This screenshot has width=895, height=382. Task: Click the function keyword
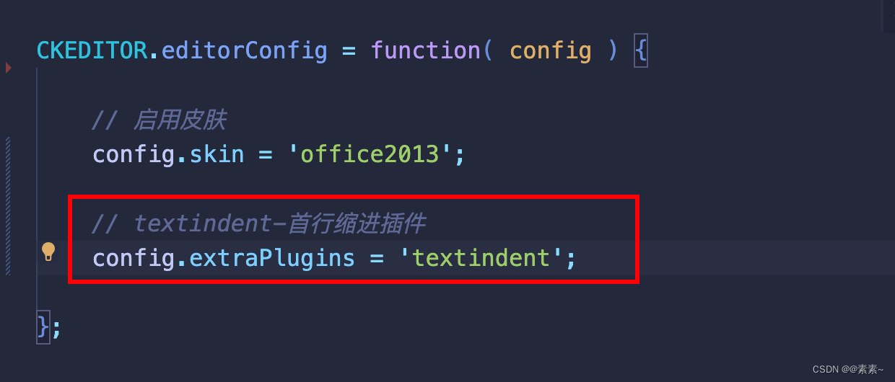click(x=426, y=50)
